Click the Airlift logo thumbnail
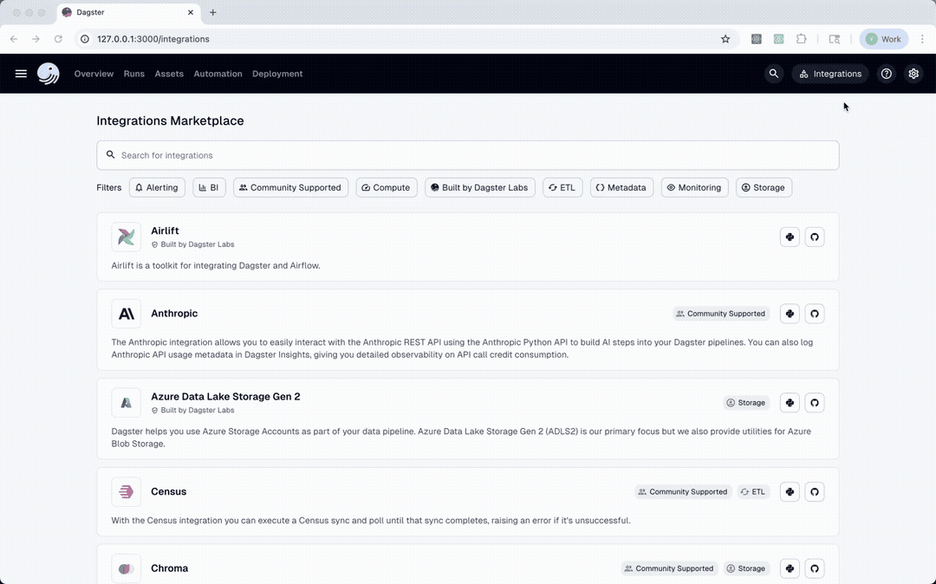 (x=126, y=237)
